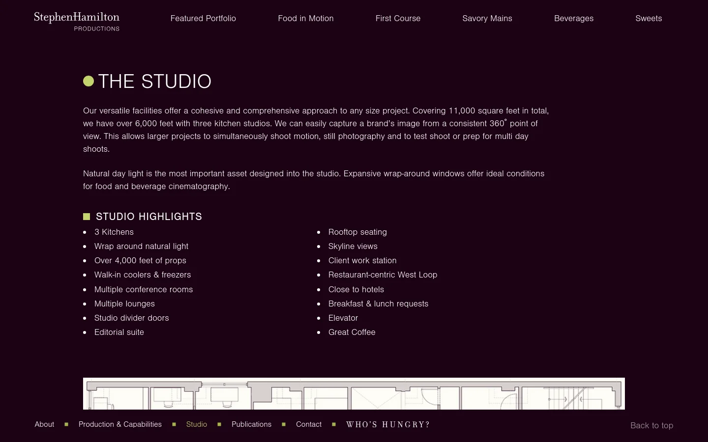Click 'Breakfast & lunch requests' item
This screenshot has height=442, width=708.
pos(378,304)
